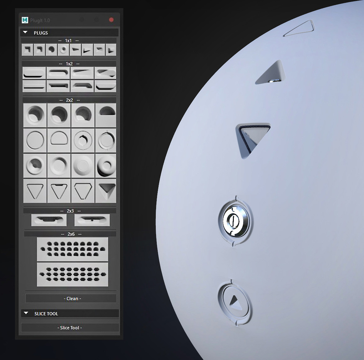
Task: Expand the SLICE TOOL section arrow
Action: (25, 313)
